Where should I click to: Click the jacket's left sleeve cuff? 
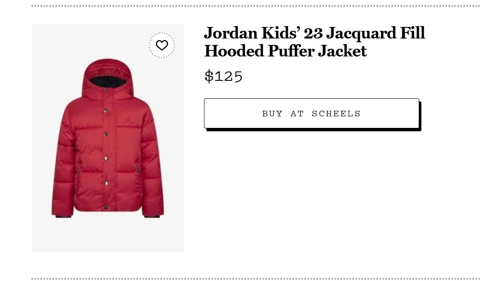[63, 216]
